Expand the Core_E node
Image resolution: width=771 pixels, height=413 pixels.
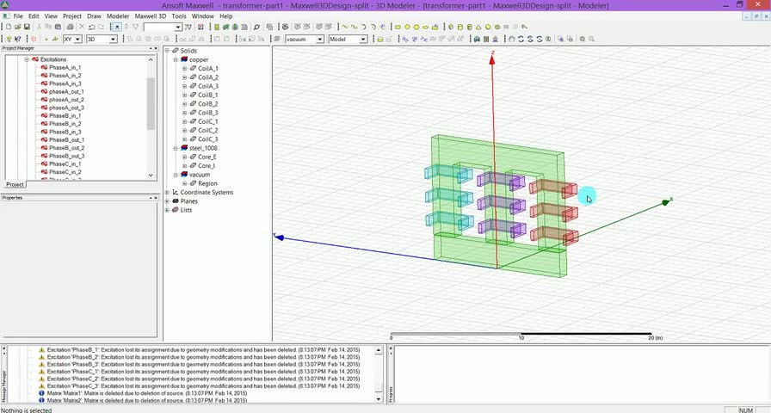point(184,157)
